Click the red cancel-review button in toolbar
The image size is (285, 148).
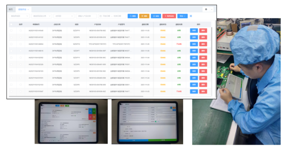coord(169,16)
